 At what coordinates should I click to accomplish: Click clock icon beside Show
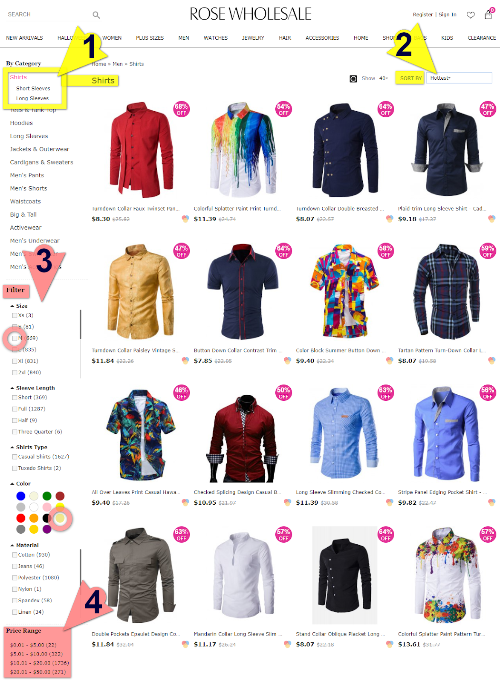click(x=353, y=78)
